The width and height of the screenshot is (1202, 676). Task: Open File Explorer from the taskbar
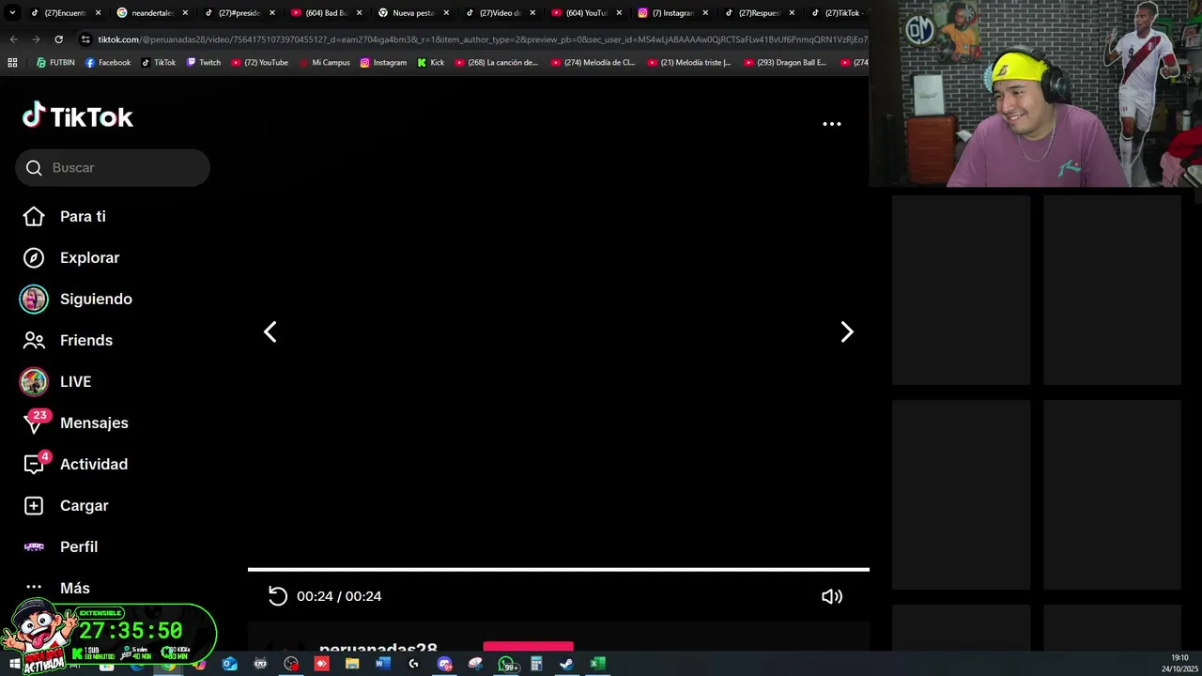click(x=352, y=664)
